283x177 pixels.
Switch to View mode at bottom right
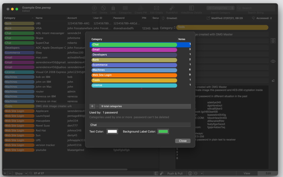pos(247,173)
